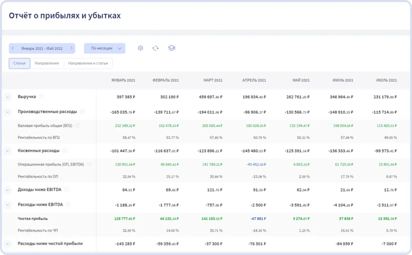Show info hint next to Доходы ниже EBITDA
Viewport: 412px width, 255px height.
point(66,189)
